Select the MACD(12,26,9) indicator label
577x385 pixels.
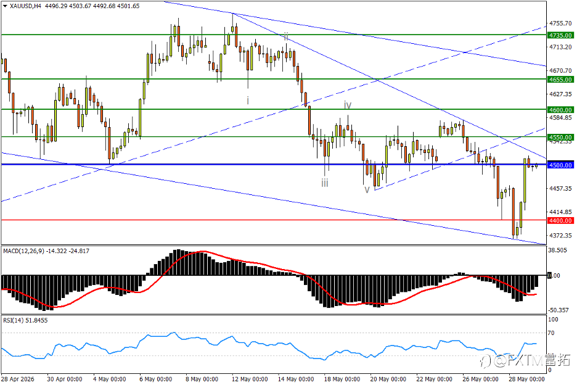point(46,251)
